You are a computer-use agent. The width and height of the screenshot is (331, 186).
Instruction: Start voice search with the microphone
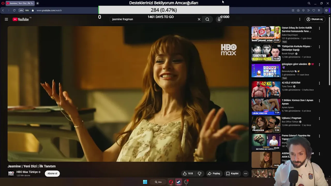219,19
